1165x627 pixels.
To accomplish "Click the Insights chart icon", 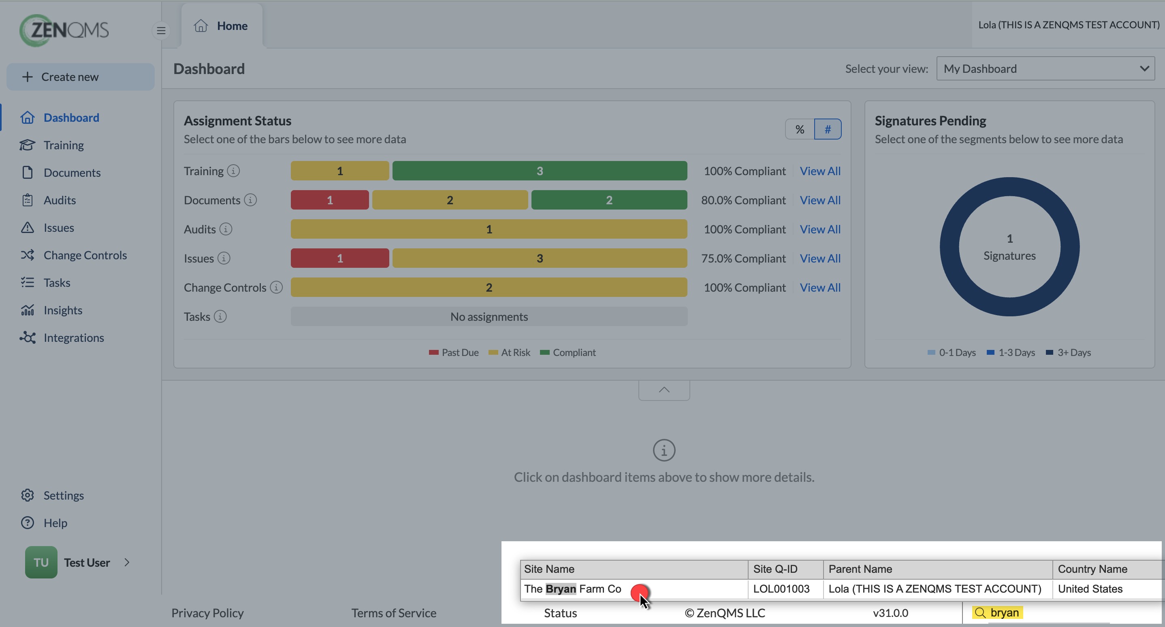I will tap(28, 310).
